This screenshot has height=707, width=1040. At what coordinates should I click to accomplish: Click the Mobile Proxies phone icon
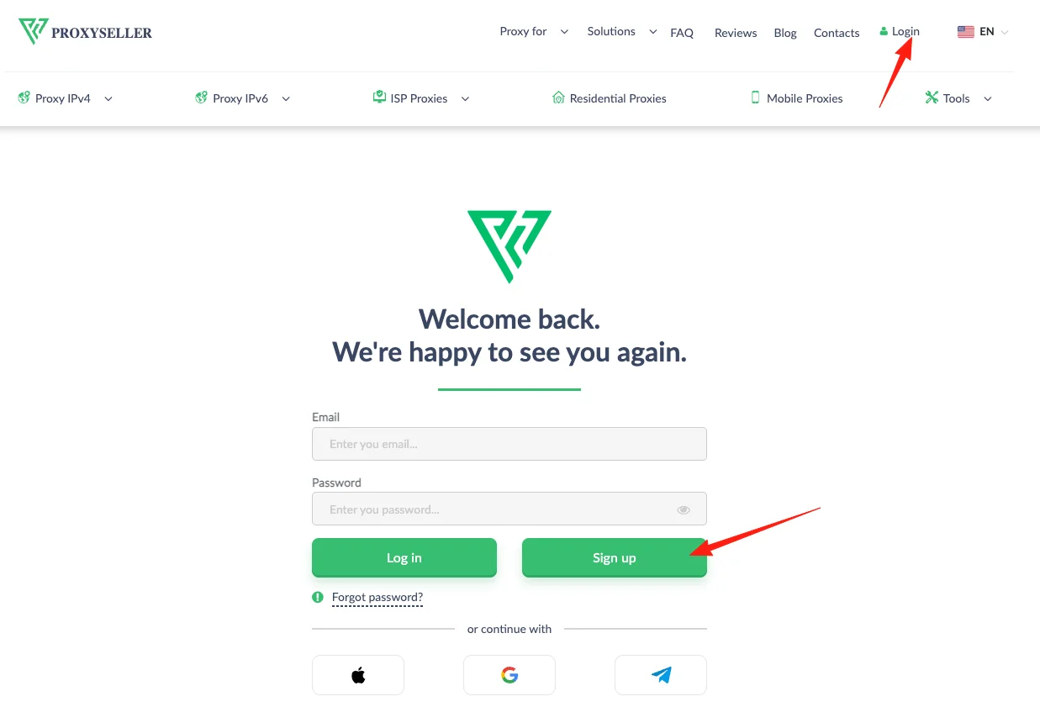point(755,98)
